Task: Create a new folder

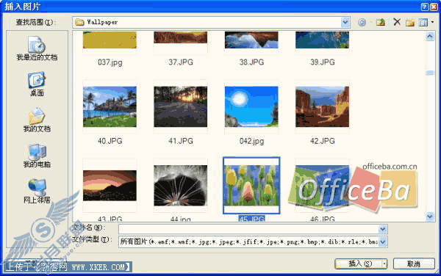Action: pyautogui.click(x=410, y=22)
